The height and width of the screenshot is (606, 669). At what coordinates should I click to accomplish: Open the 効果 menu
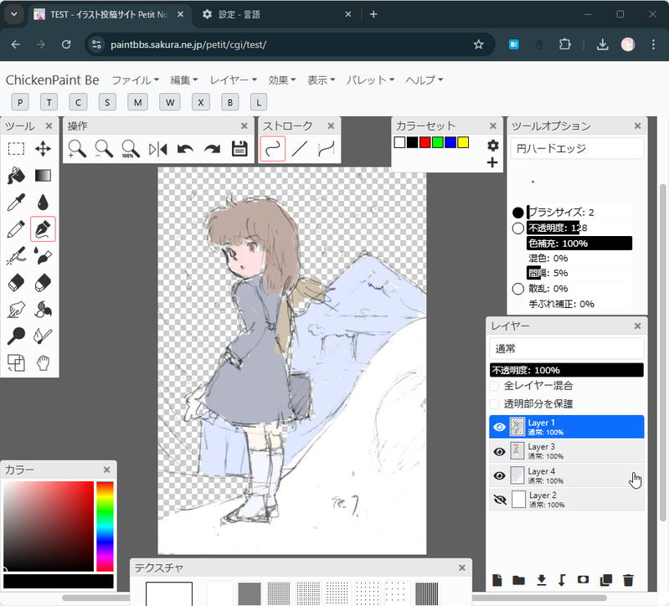(x=281, y=80)
